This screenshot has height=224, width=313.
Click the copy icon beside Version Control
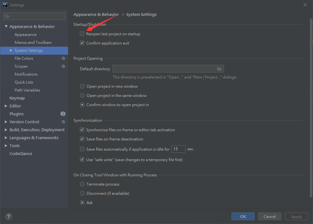(63, 122)
